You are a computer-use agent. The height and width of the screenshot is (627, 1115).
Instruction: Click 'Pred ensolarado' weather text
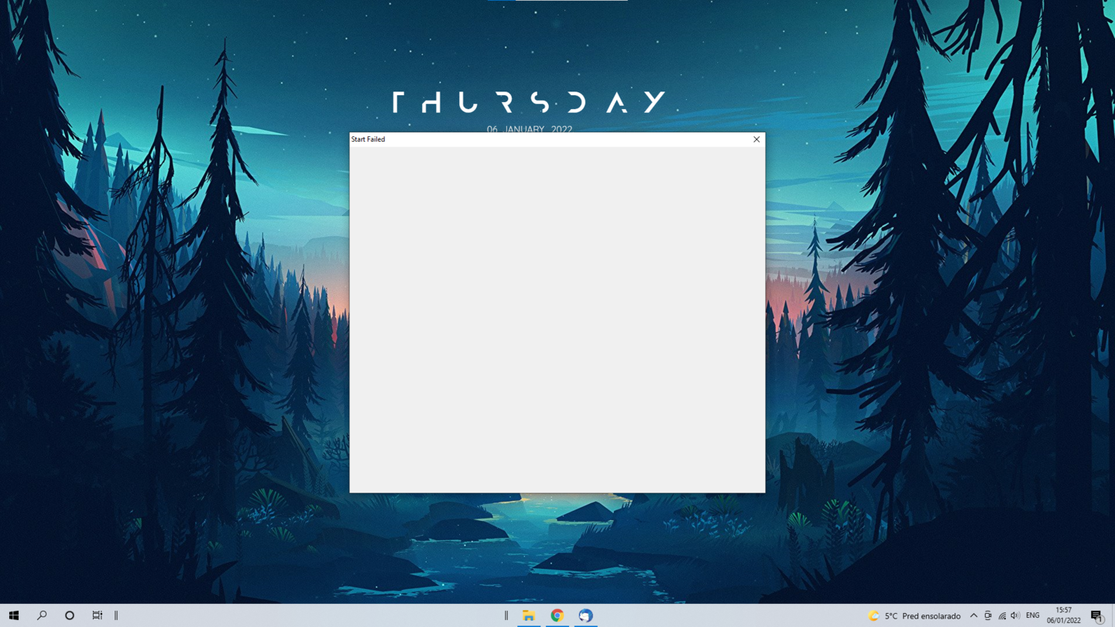click(x=931, y=616)
